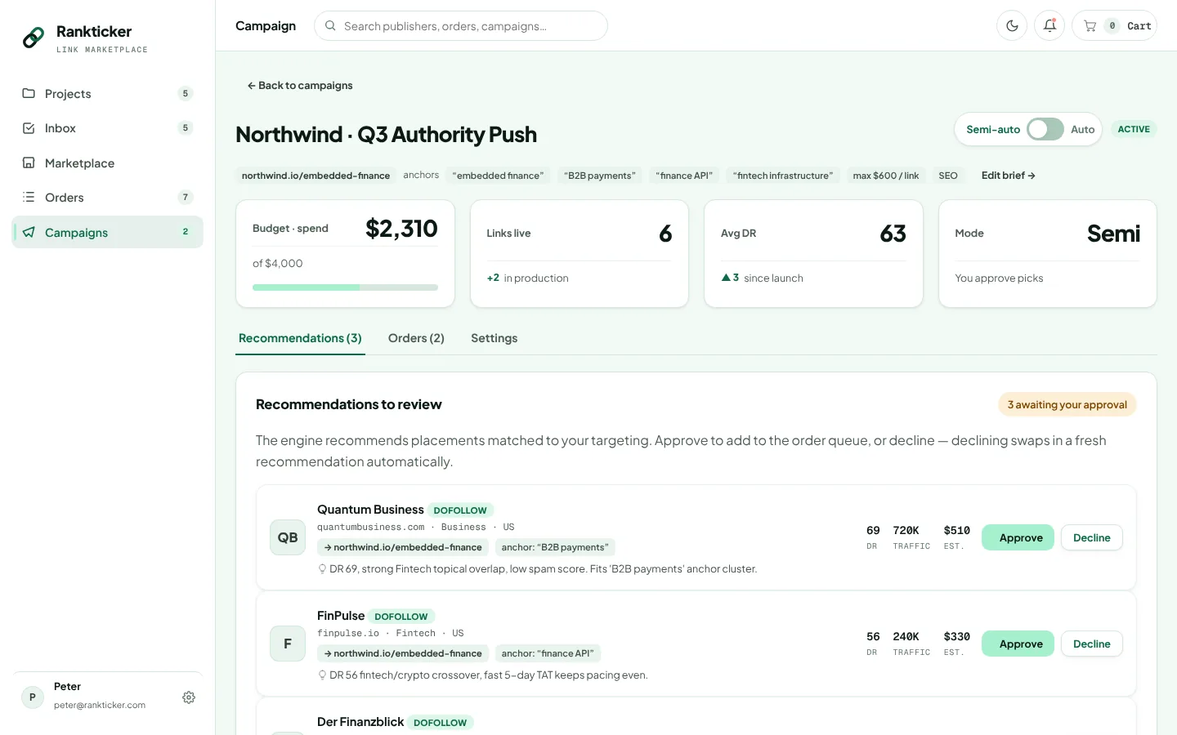Click the Inbox checkbox icon in sidebar
Image resolution: width=1177 pixels, height=735 pixels.
pyautogui.click(x=29, y=128)
